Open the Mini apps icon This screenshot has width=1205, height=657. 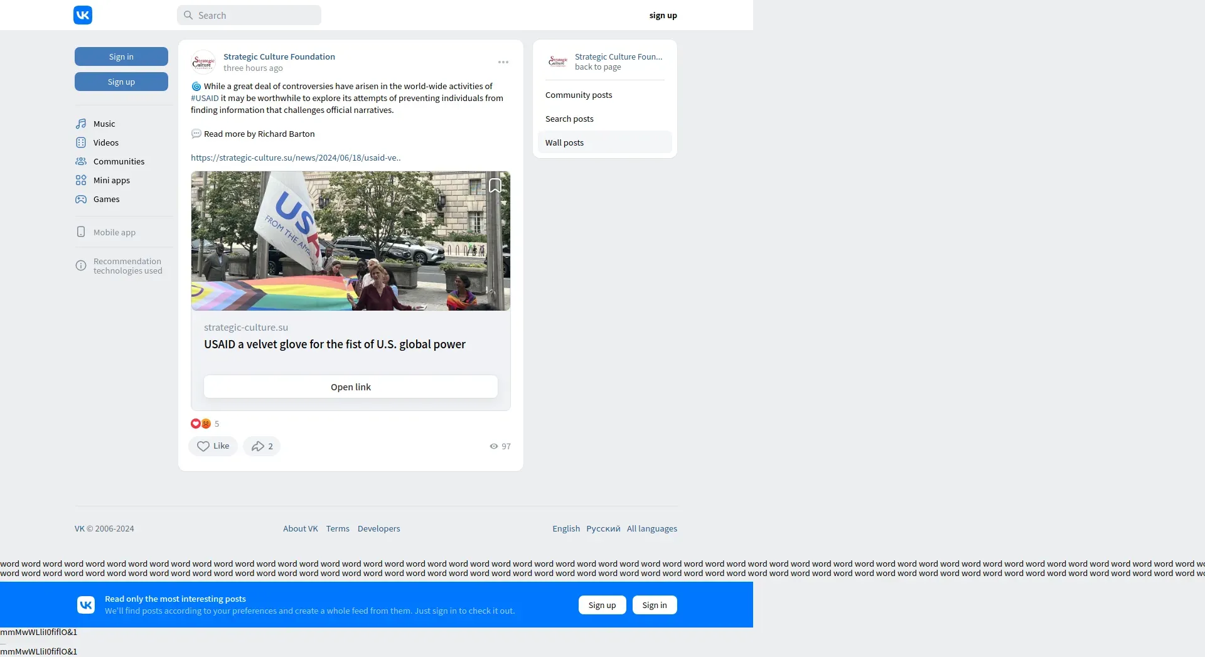pos(81,180)
